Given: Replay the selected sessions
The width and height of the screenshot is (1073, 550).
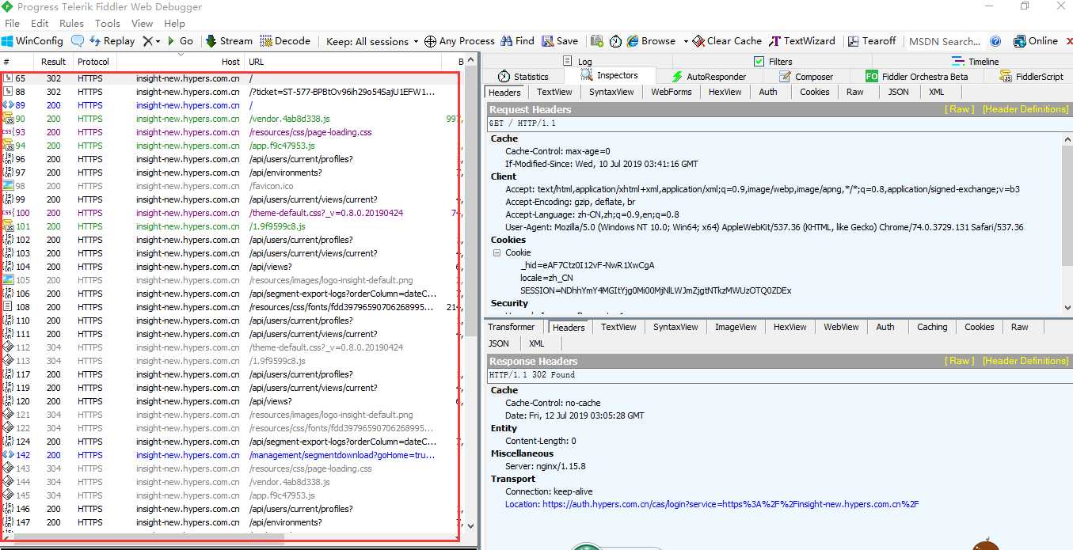Looking at the screenshot, I should click(112, 41).
